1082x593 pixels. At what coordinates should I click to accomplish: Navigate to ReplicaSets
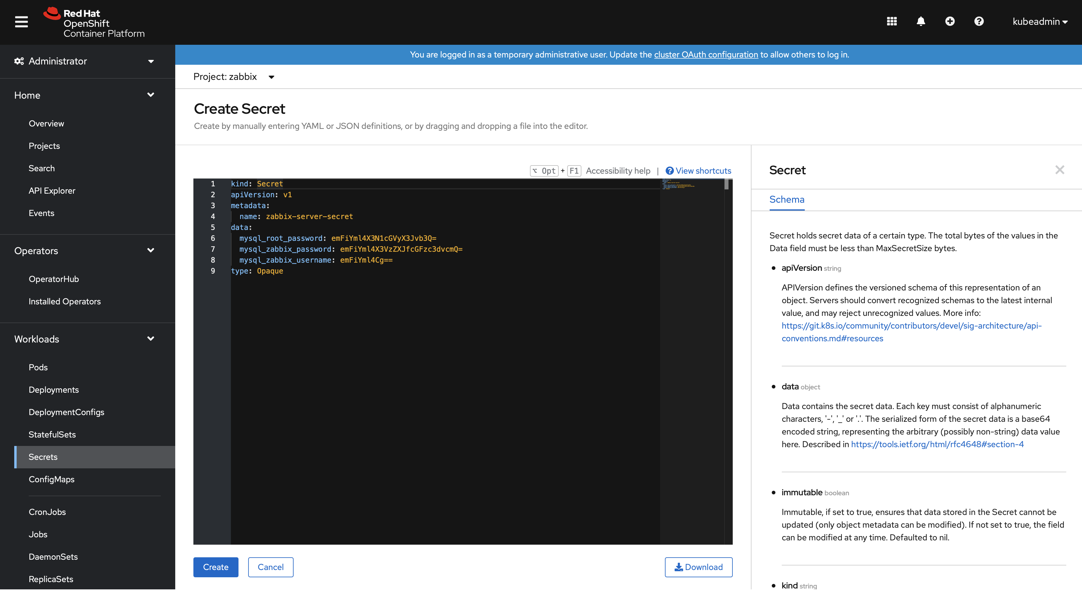click(x=51, y=580)
